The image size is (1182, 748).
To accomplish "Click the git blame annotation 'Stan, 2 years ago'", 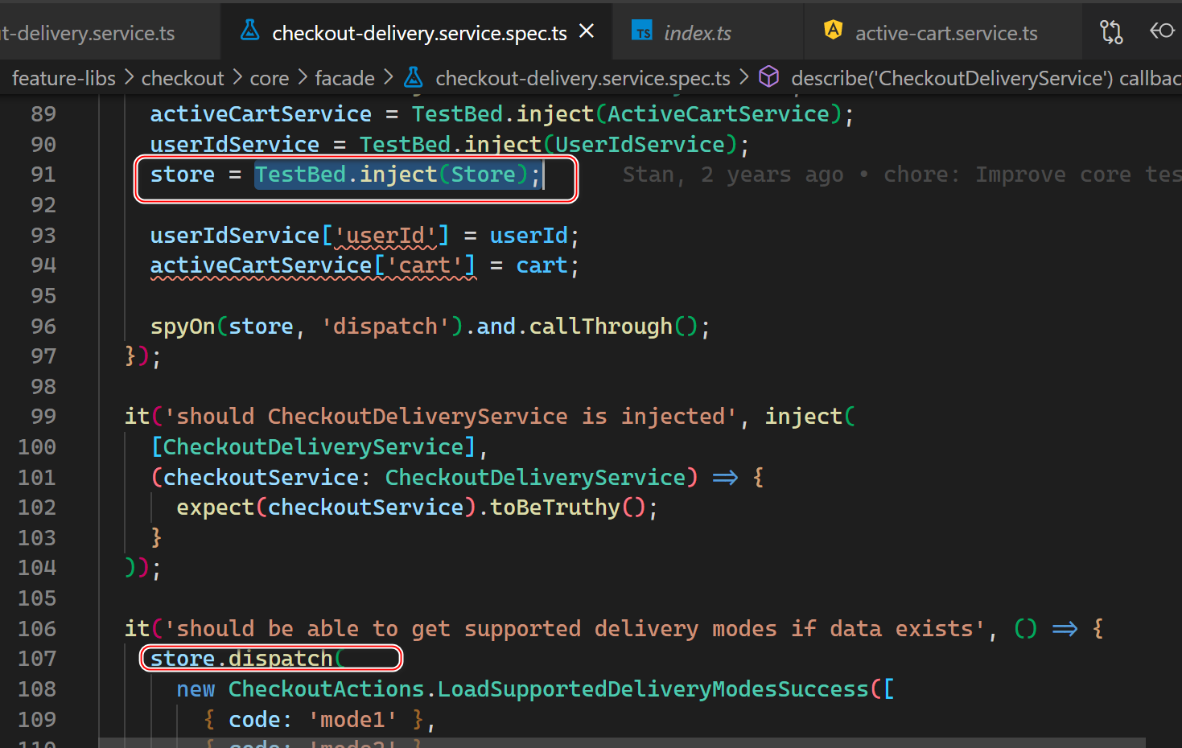I will pyautogui.click(x=733, y=175).
